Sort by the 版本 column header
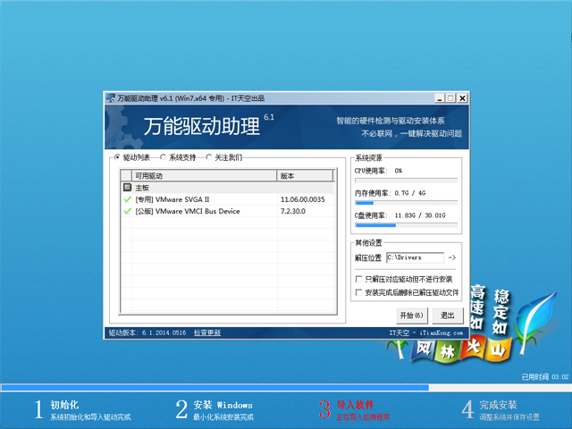The width and height of the screenshot is (572, 429). (304, 176)
